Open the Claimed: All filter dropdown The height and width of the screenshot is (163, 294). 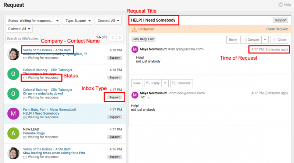tap(19, 29)
